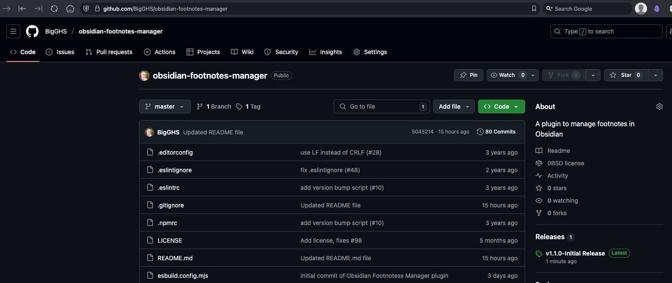Star the repository

pyautogui.click(x=626, y=75)
